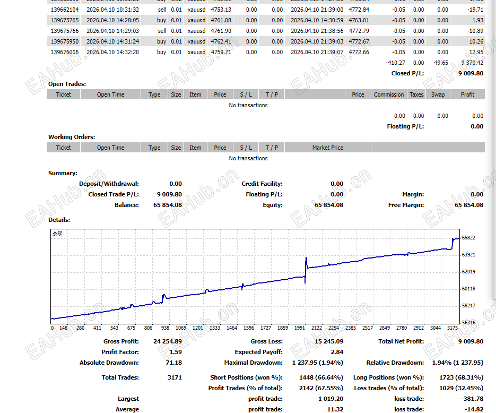Click the profit value -19.71
This screenshot has height=413, width=496.
475,10
